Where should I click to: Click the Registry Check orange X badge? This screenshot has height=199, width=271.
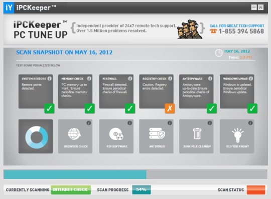click(170, 108)
